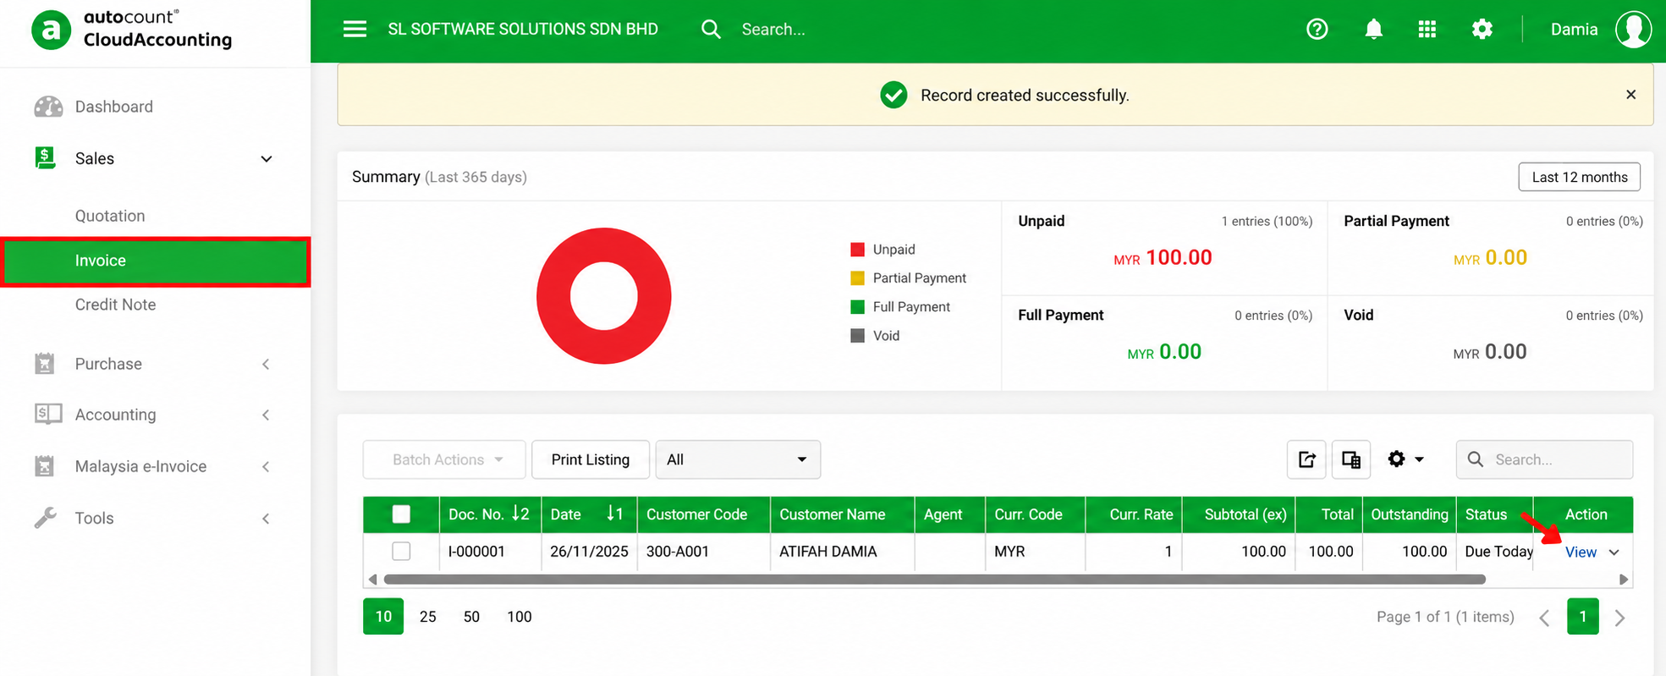Open the apps grid icon
1666x676 pixels.
pos(1427,29)
